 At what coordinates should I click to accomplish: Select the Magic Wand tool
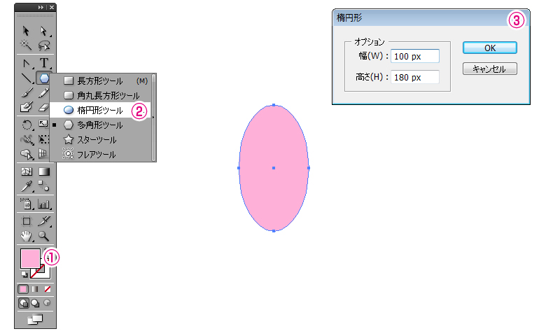pyautogui.click(x=26, y=45)
